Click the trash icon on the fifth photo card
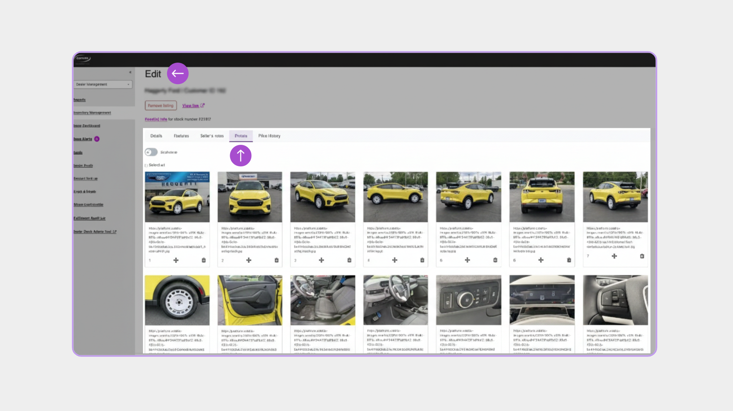This screenshot has height=411, width=733. pyautogui.click(x=495, y=260)
